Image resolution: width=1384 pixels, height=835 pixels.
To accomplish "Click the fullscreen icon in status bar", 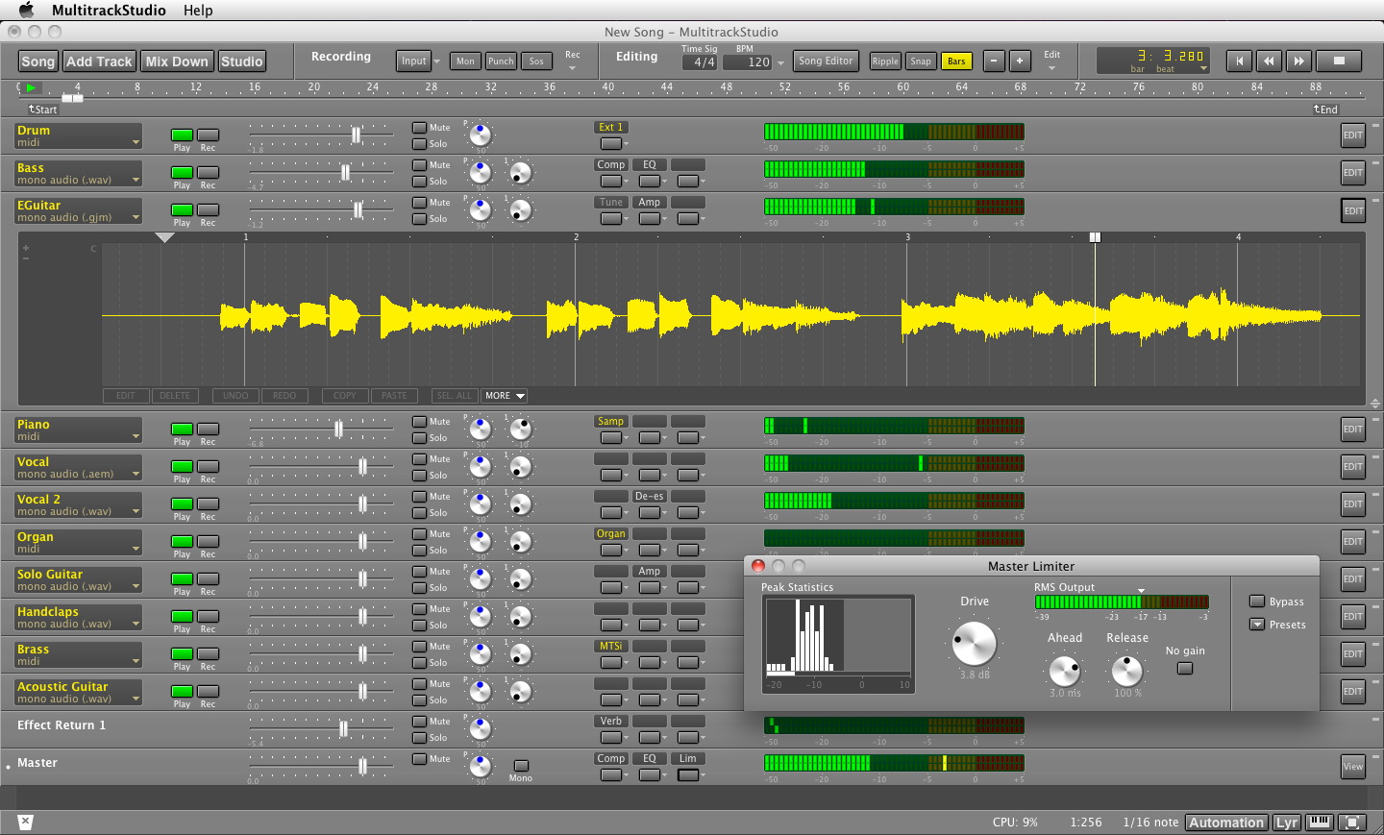I will point(1352,823).
